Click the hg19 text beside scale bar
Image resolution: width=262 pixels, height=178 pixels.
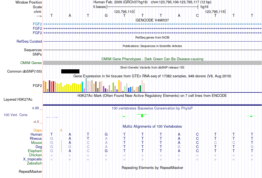[x=204, y=7]
